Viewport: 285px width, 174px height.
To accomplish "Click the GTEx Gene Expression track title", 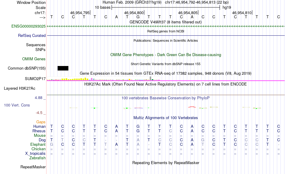I will (166, 73).
